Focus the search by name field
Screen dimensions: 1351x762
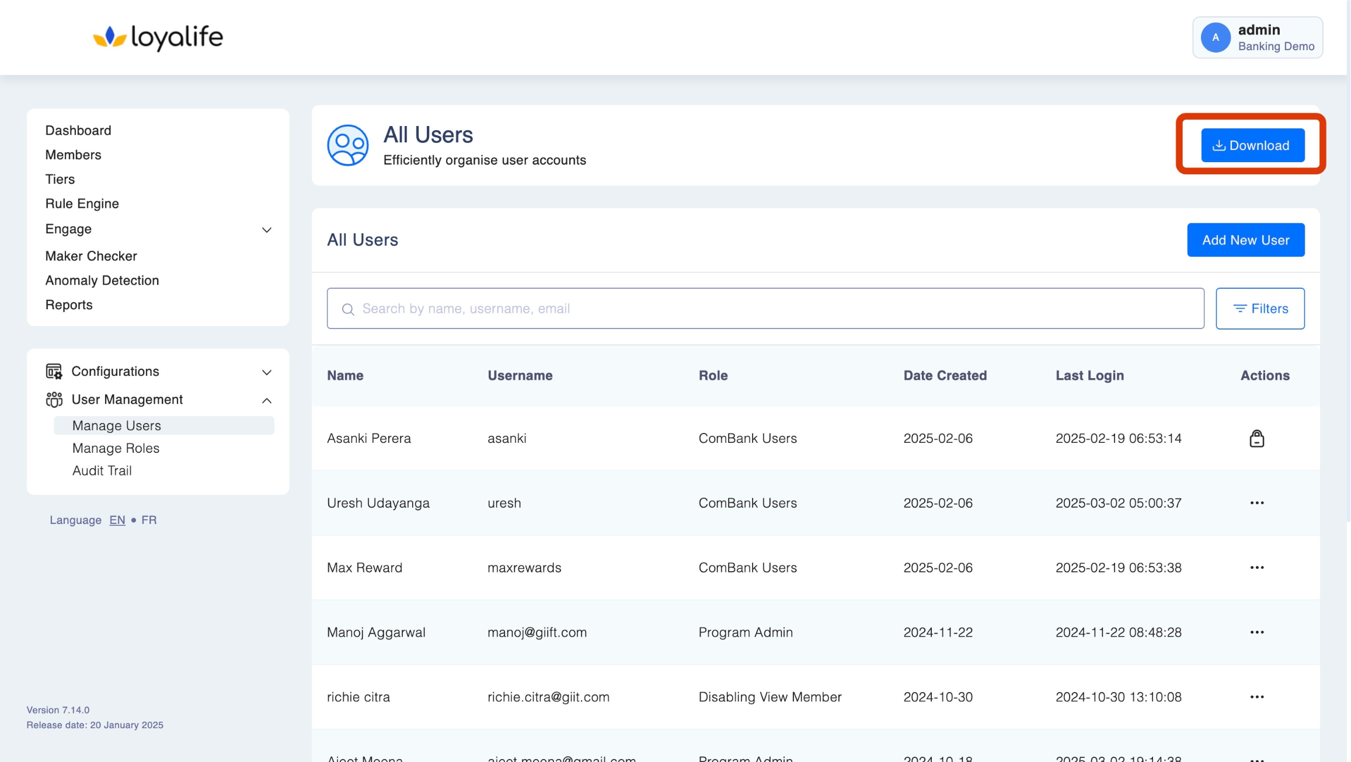click(765, 309)
